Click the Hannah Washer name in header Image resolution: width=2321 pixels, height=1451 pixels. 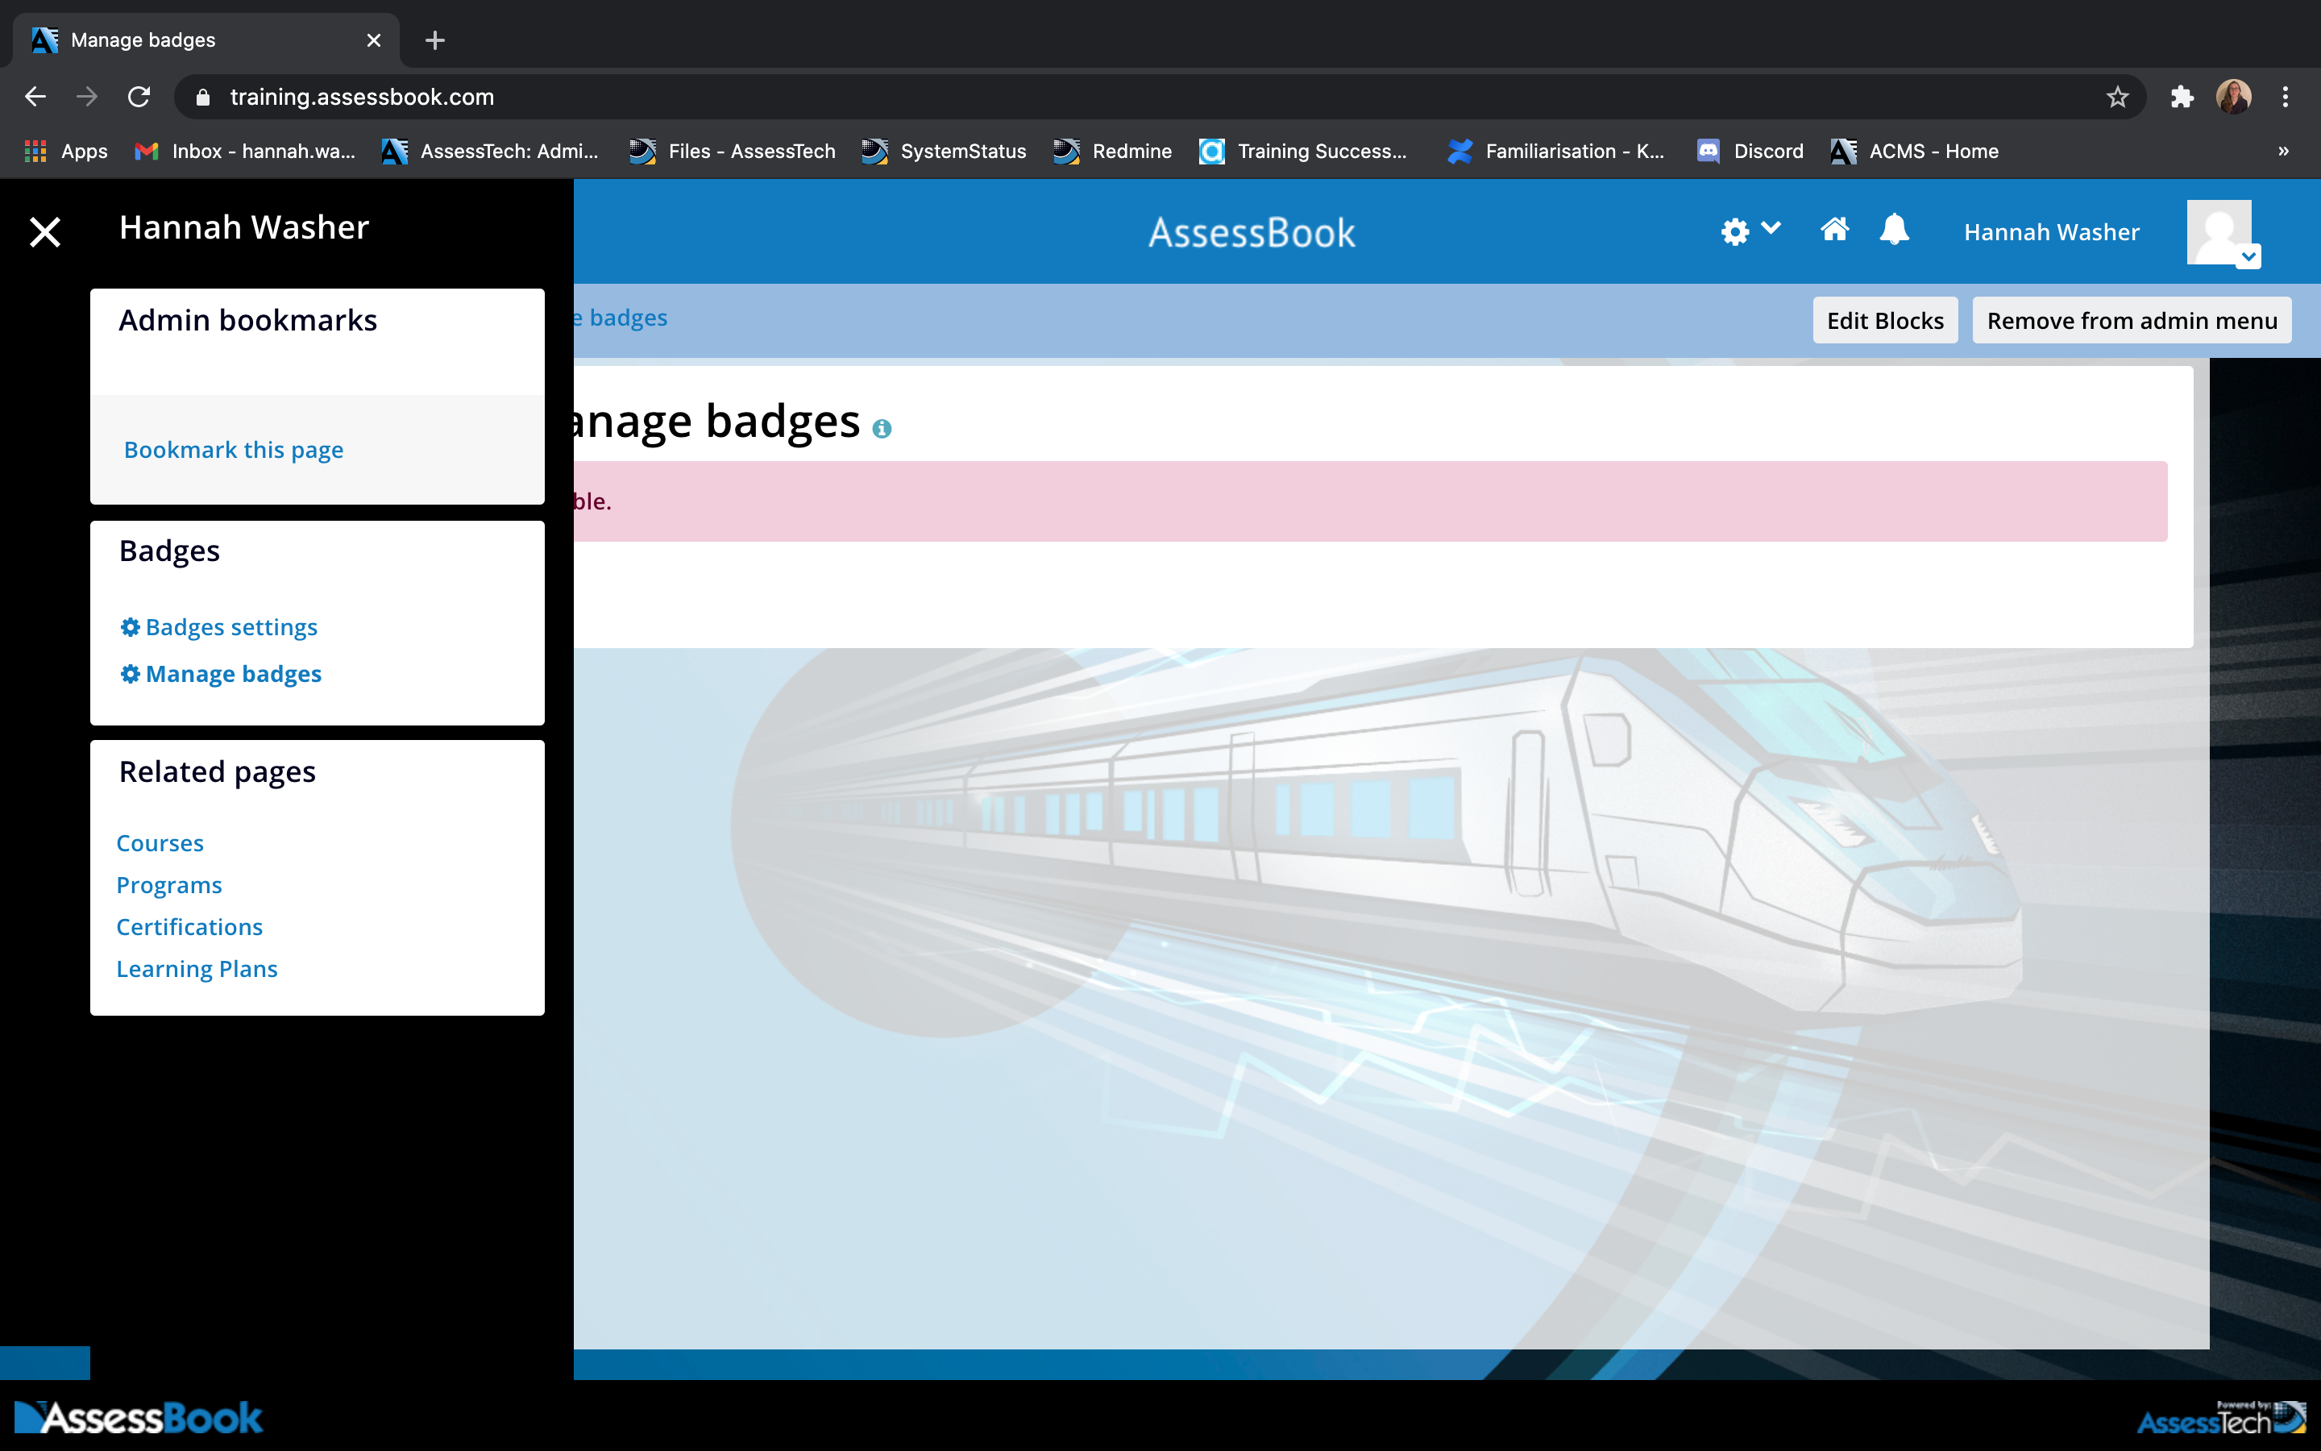pyautogui.click(x=2052, y=232)
